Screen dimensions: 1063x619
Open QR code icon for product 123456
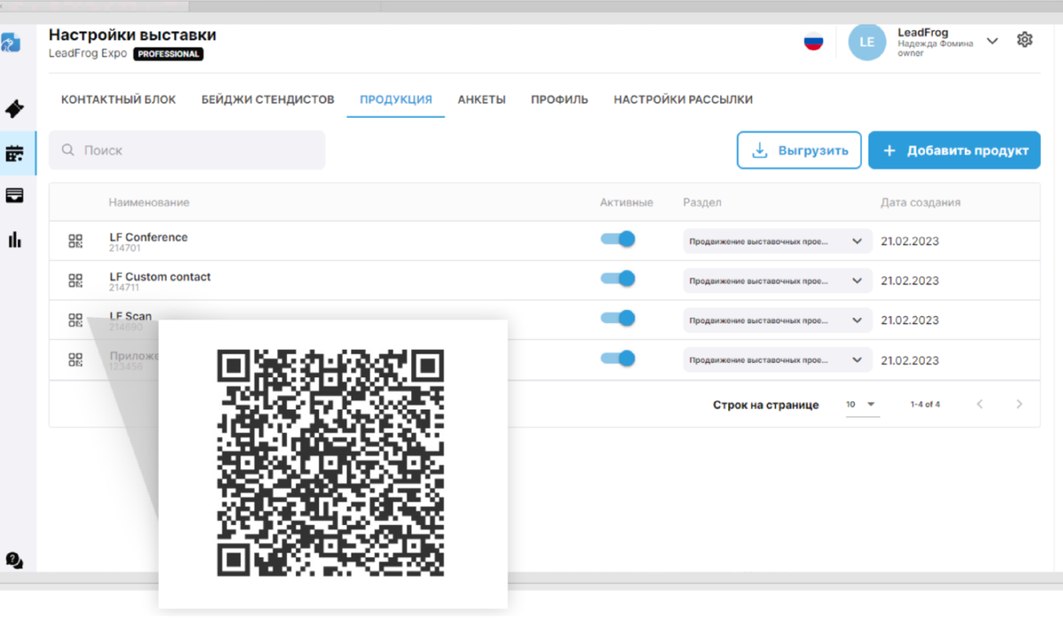pos(75,360)
